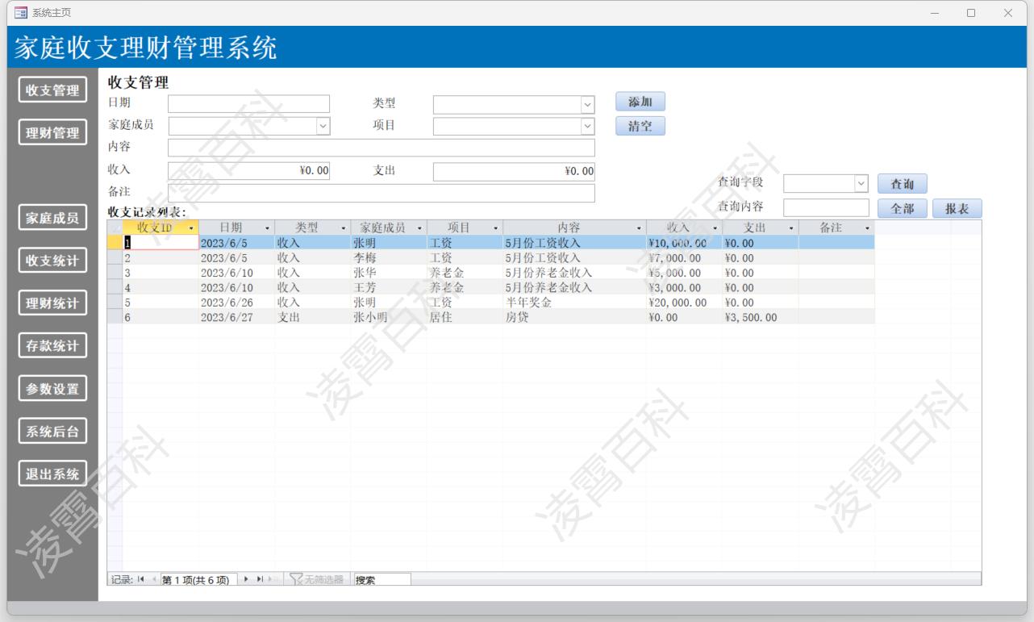Jump to the last record icon
Screen dimensions: 1034x622
[x=261, y=579]
